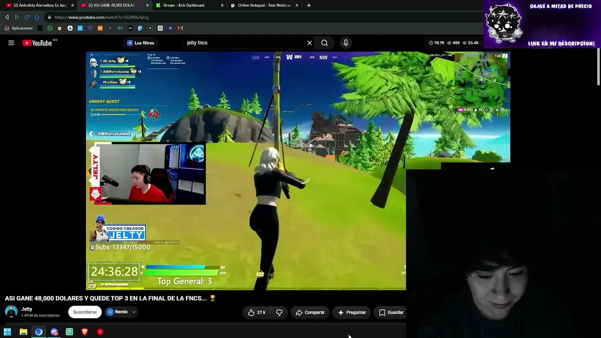
Task: Switch to the ASI GANE 48,000 DOLARES tab
Action: click(x=115, y=5)
